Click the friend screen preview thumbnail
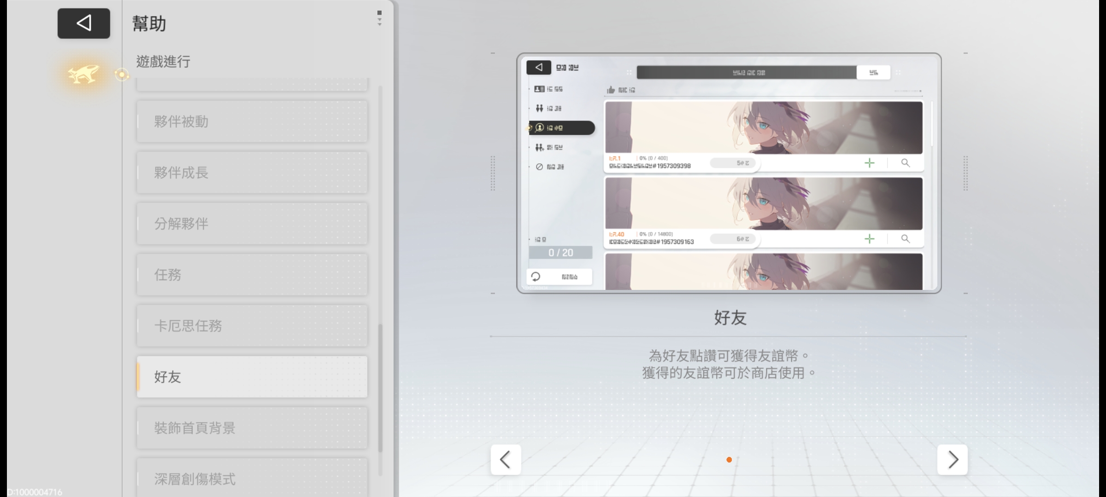The width and height of the screenshot is (1106, 497). point(729,173)
